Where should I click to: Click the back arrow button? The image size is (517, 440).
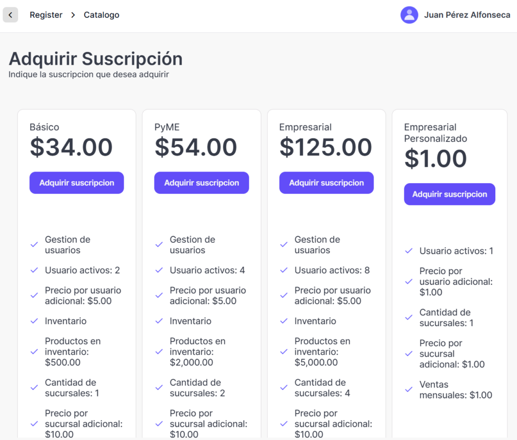11,15
